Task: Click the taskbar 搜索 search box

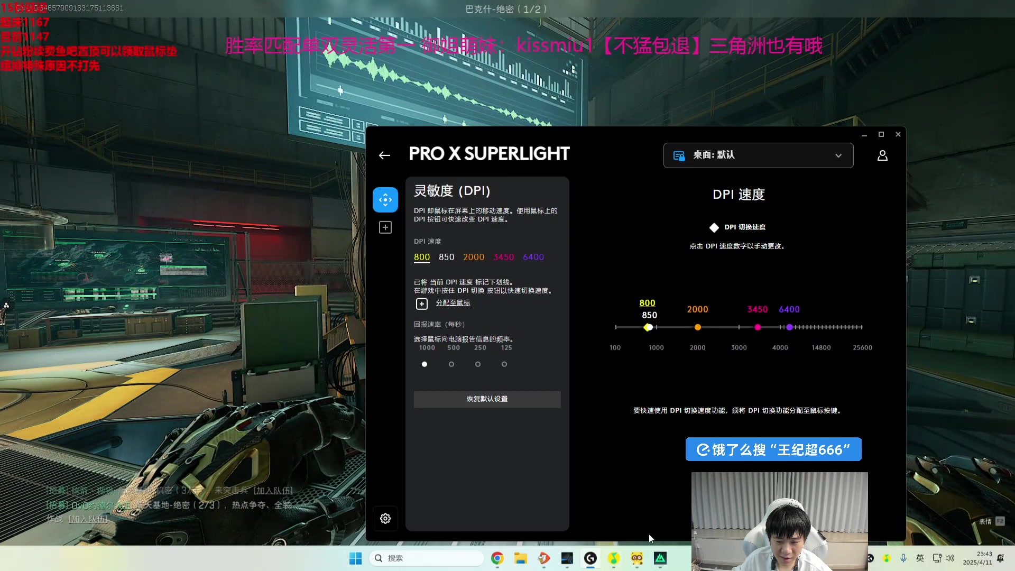Action: pos(427,558)
